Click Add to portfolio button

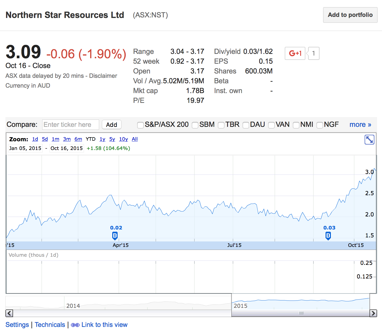350,15
